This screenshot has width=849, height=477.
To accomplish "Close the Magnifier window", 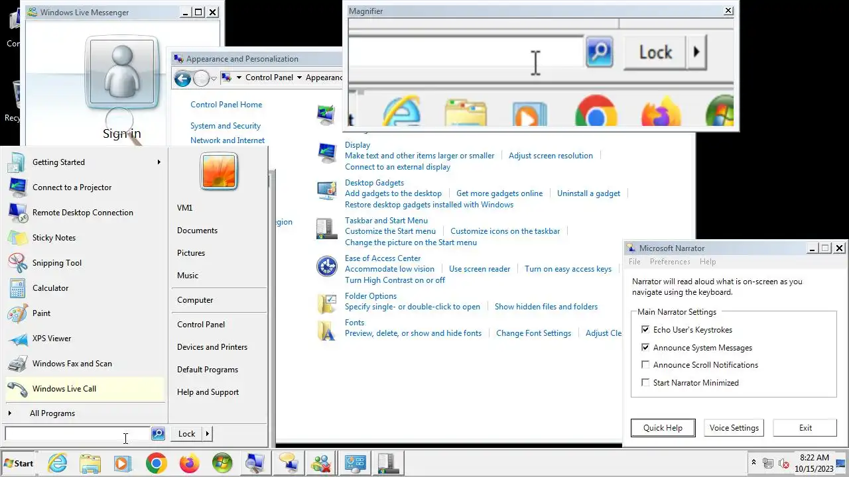I will pyautogui.click(x=728, y=11).
